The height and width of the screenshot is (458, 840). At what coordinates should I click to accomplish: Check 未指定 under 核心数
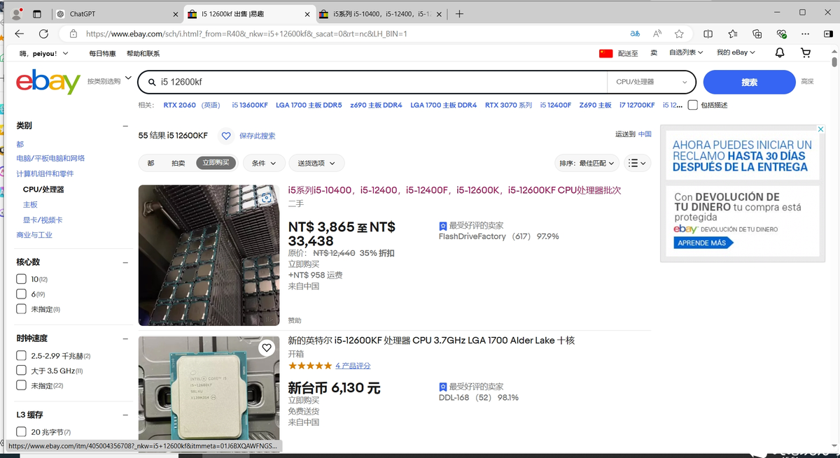(21, 309)
